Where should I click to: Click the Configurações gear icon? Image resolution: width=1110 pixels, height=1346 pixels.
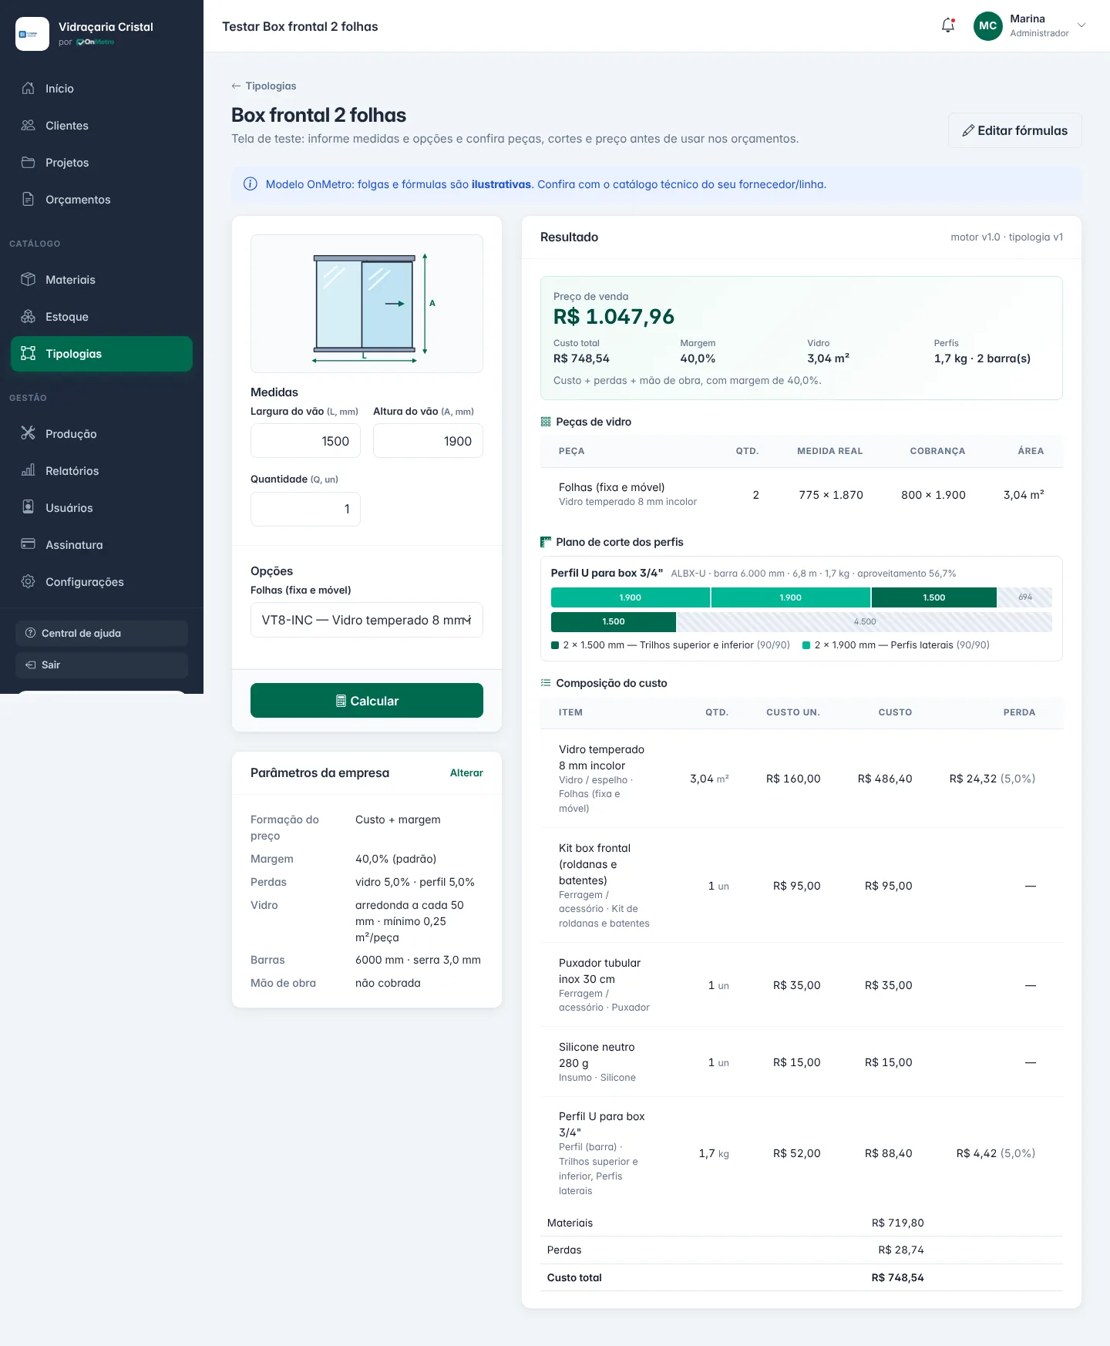click(x=29, y=581)
